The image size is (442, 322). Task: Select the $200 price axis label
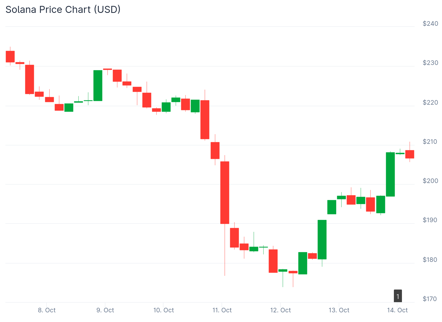point(430,181)
